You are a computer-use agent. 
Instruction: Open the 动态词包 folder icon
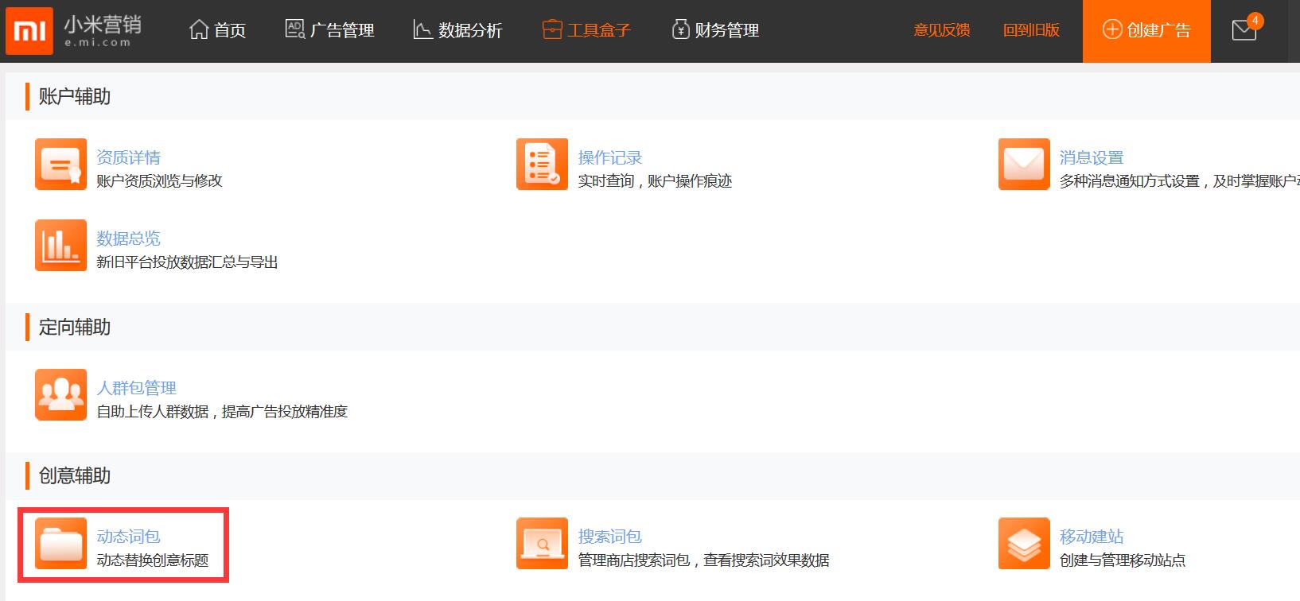pos(60,544)
